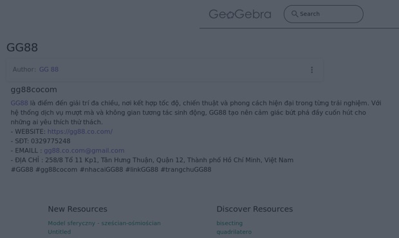Open the https://gg88.co.com/ website link
The image size is (399, 238).
pyautogui.click(x=80, y=131)
